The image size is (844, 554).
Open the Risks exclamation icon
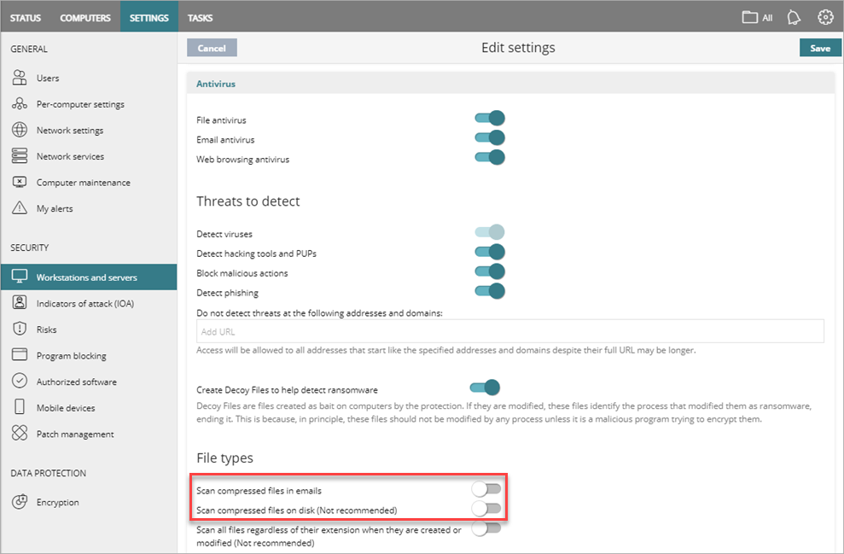20,329
